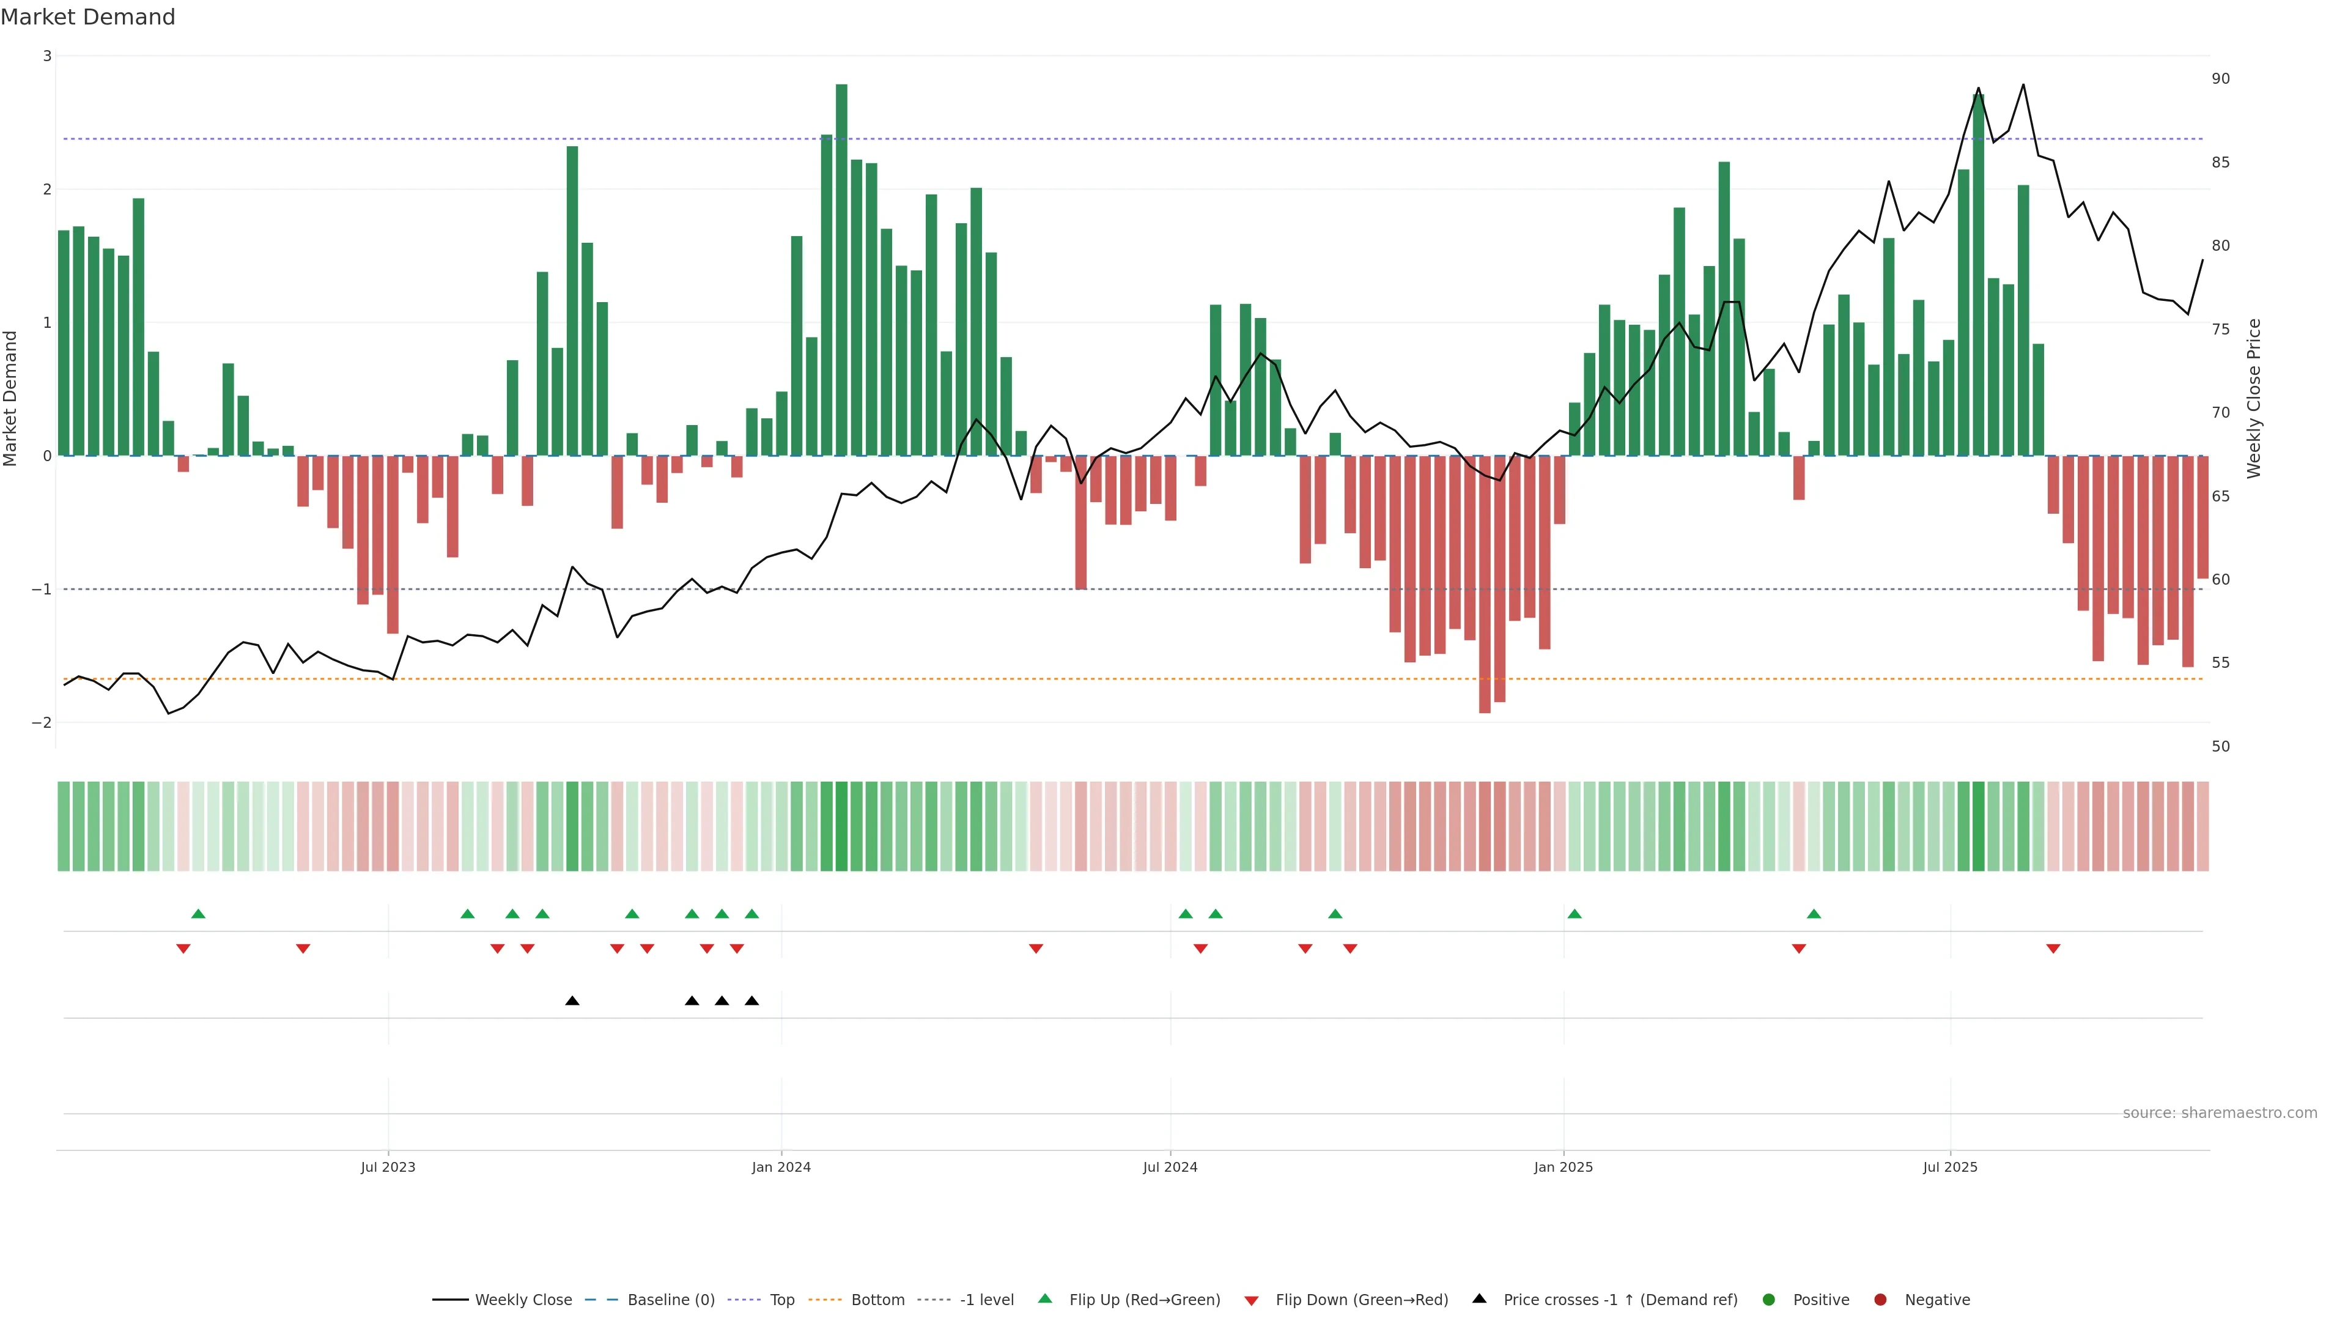This screenshot has height=1321, width=2348.
Task: Click green Flip Up triangle in legend
Action: click(1046, 1298)
